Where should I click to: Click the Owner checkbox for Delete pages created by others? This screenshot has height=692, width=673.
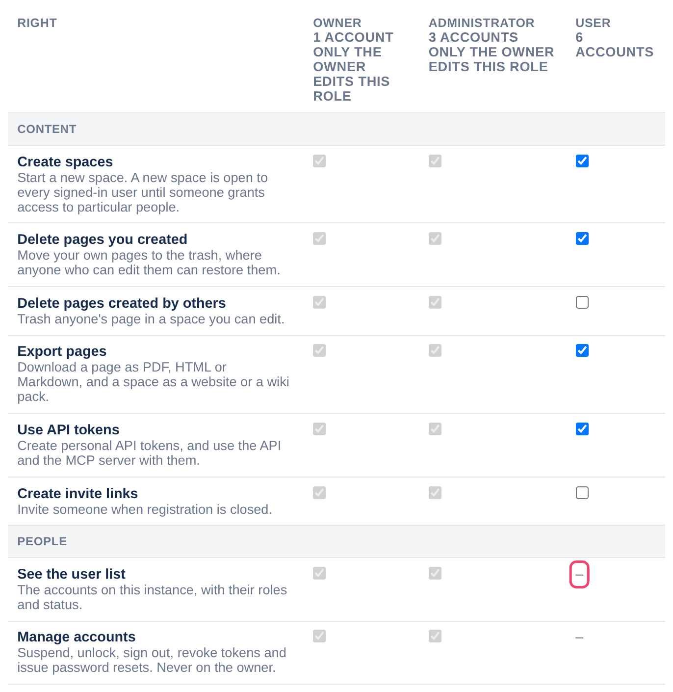[319, 302]
